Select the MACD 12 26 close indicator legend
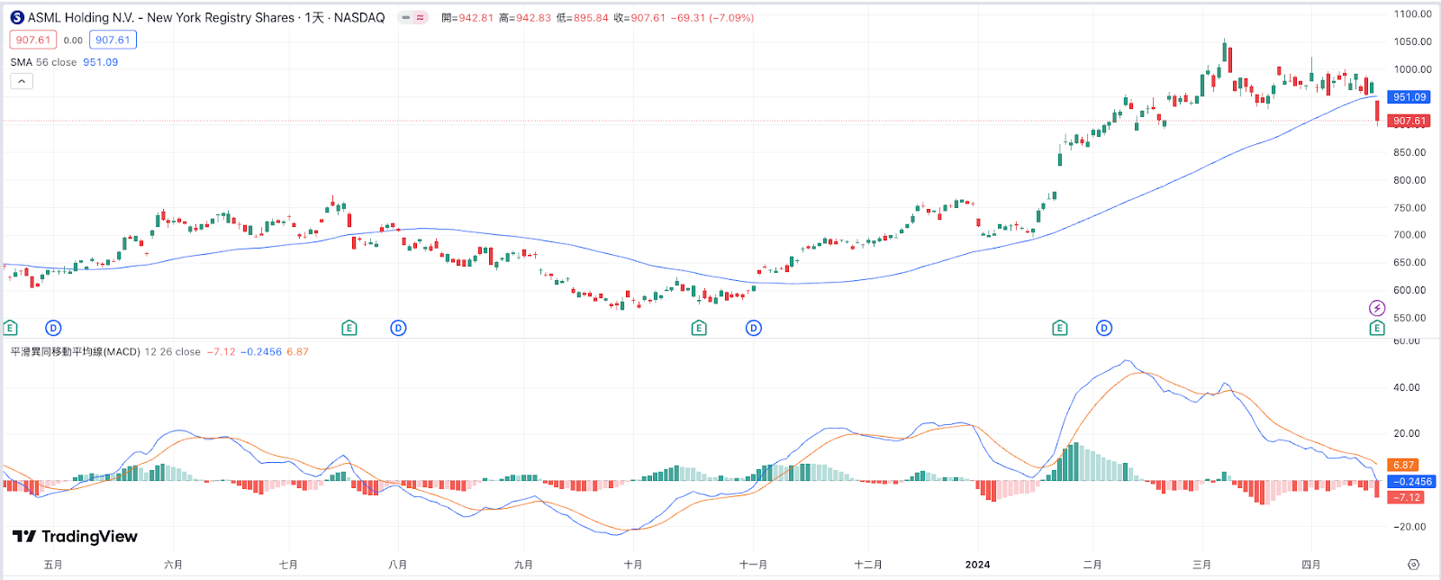The height and width of the screenshot is (580, 1441). [105, 352]
